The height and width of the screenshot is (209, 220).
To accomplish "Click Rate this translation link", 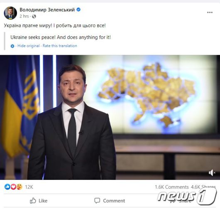I will point(60,46).
